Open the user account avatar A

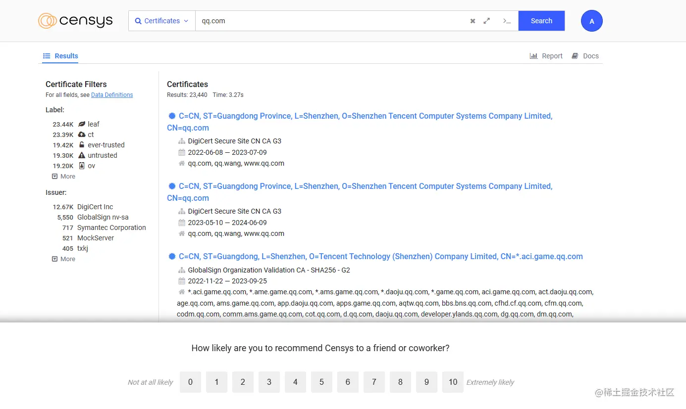point(592,21)
